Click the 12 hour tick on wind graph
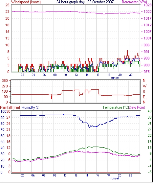153x185 pixels. tap(76, 75)
